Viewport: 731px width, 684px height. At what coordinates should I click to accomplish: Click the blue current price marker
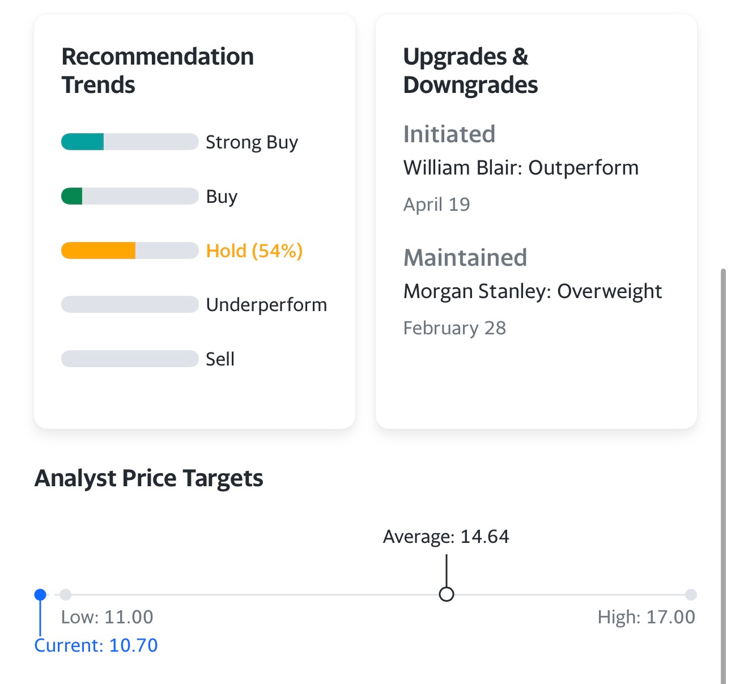[x=40, y=594]
